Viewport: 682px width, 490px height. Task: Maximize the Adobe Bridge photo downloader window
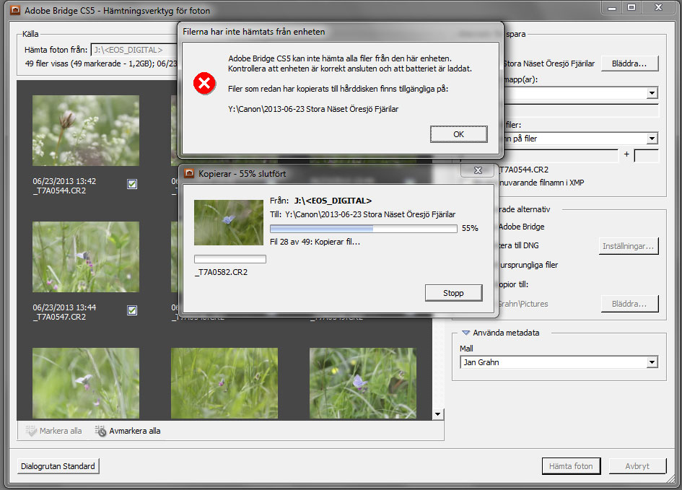(x=631, y=7)
